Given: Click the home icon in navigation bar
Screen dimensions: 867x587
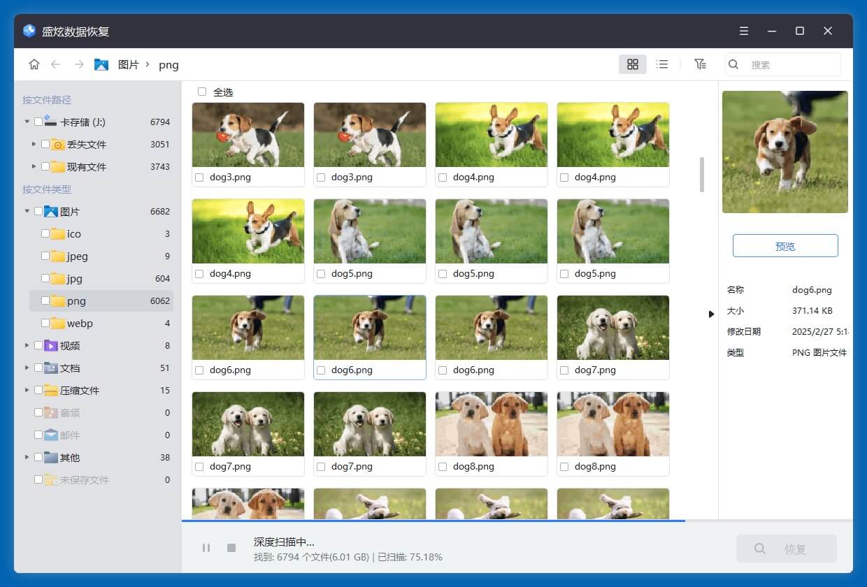Looking at the screenshot, I should [x=34, y=64].
